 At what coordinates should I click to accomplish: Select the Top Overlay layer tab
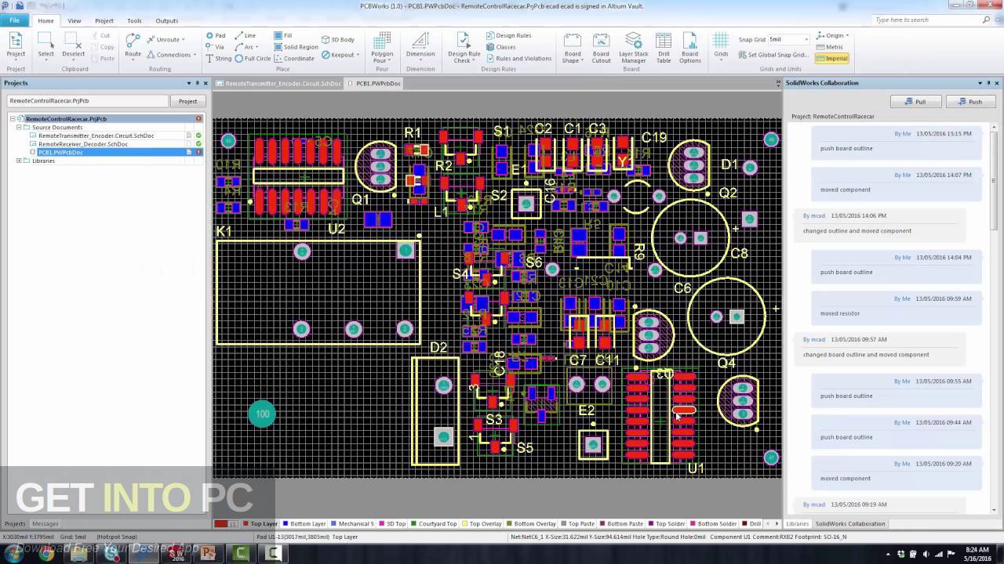coord(482,523)
